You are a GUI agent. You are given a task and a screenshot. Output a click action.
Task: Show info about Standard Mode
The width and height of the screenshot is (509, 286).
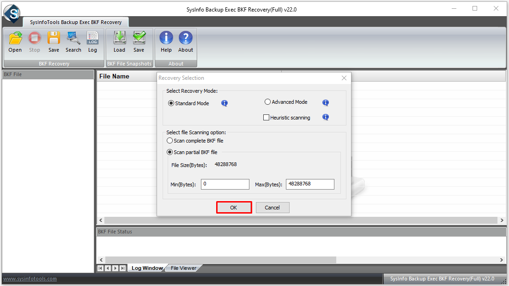coord(224,103)
